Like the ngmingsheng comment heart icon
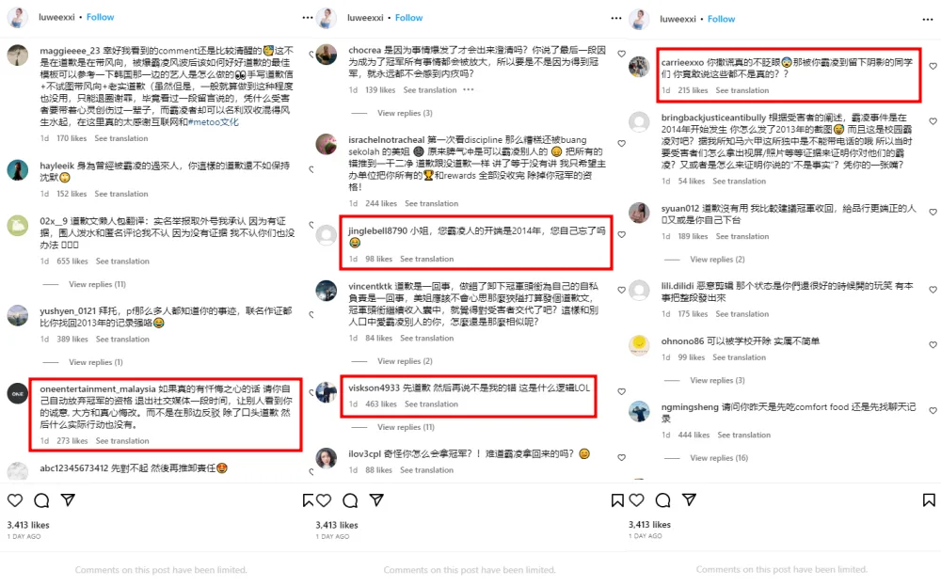Screen dimensions: 941x586 point(933,411)
